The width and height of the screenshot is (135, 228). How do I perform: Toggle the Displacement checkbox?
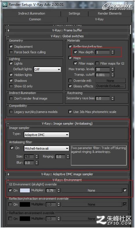(11, 46)
